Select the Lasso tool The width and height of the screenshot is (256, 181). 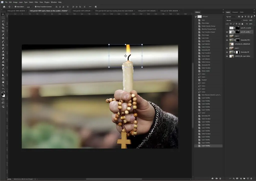[3, 21]
